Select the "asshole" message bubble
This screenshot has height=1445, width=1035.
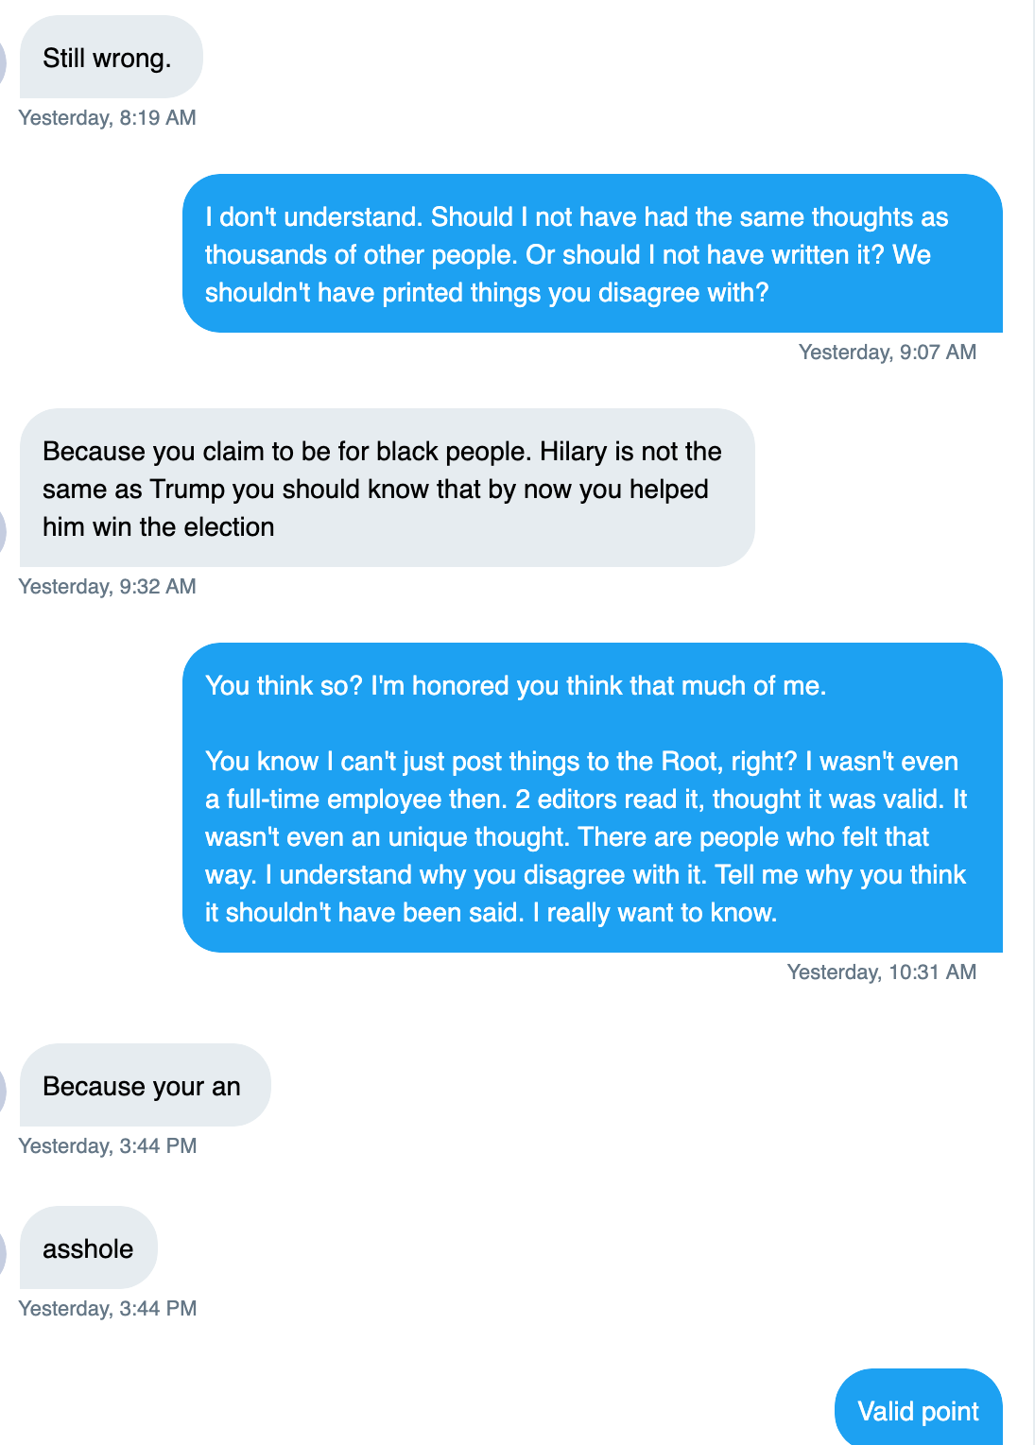coord(88,1248)
